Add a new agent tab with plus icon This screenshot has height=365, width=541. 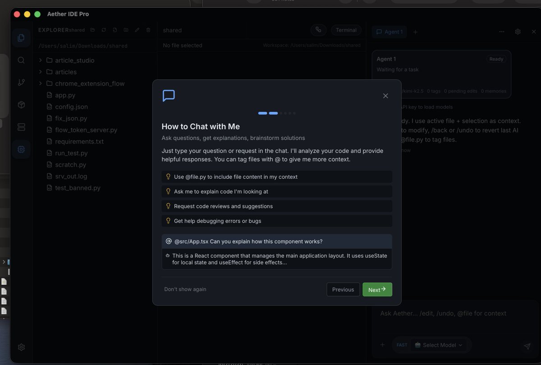416,32
